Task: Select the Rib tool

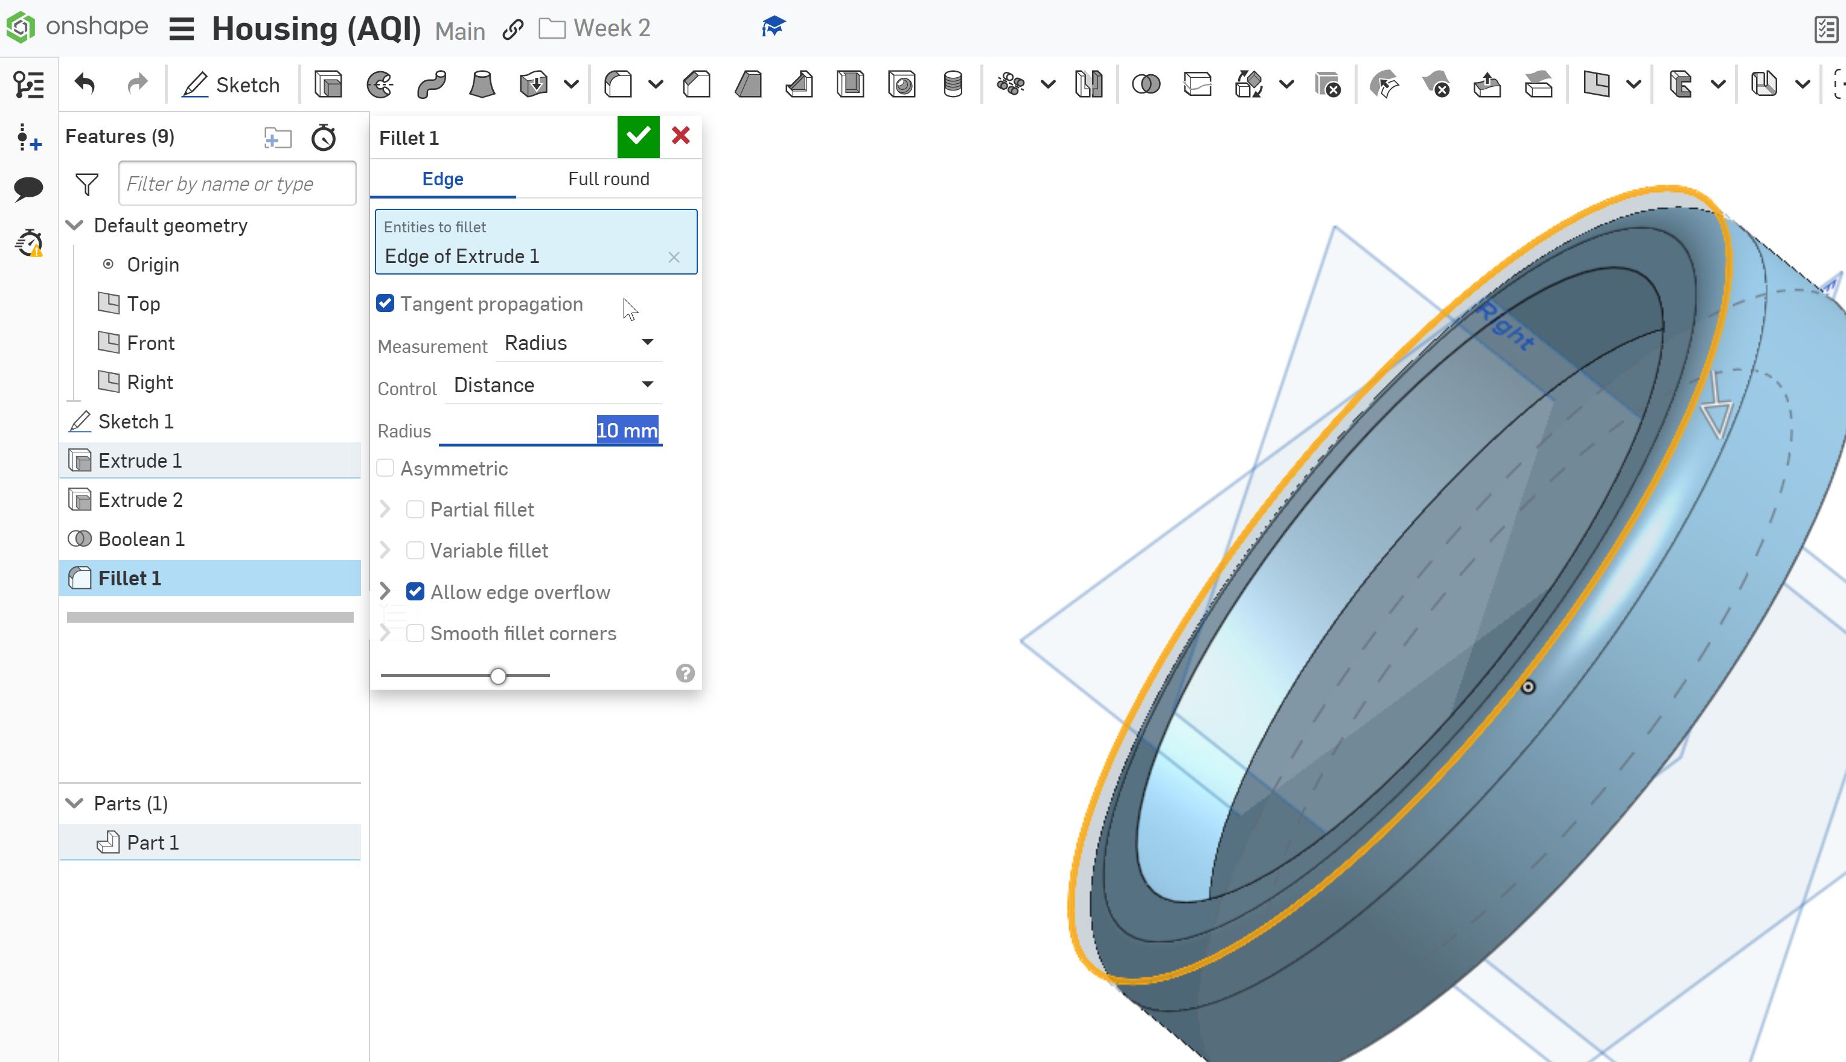Action: pos(800,84)
